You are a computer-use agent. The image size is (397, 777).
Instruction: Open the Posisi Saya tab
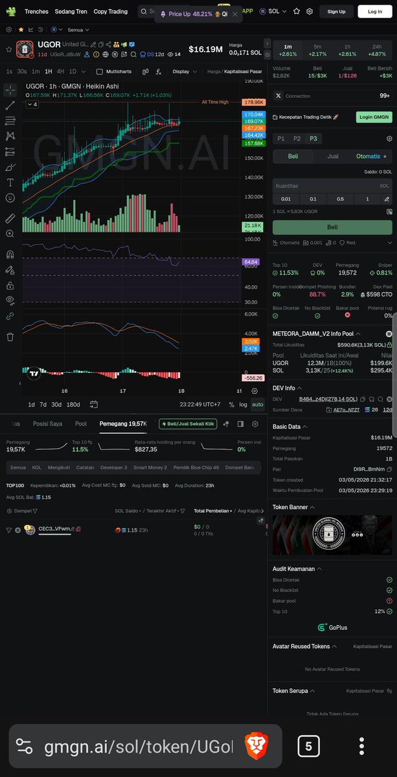(x=47, y=423)
